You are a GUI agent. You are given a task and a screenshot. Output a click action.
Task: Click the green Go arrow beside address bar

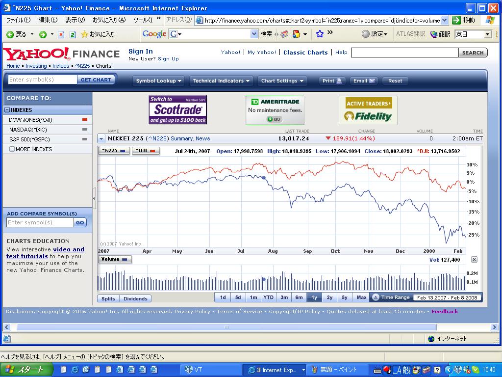(x=456, y=20)
